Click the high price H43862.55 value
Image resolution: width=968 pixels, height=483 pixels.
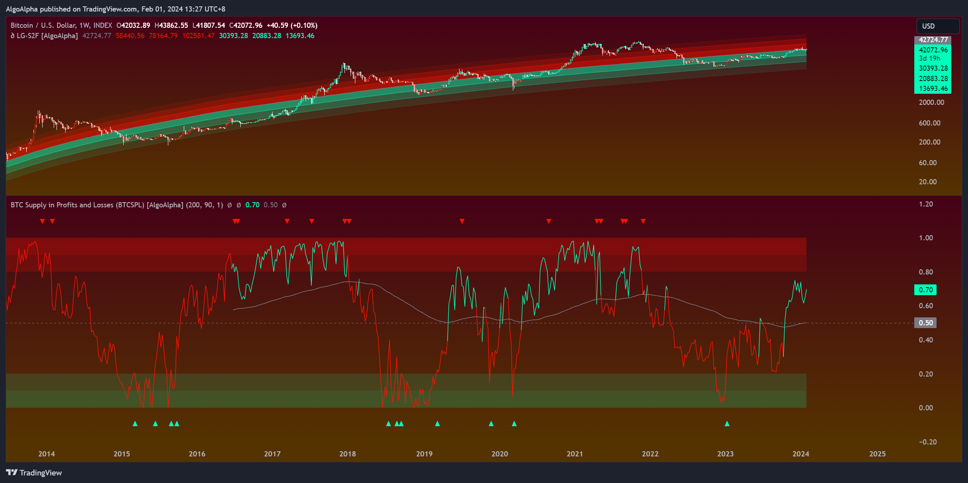coord(171,25)
